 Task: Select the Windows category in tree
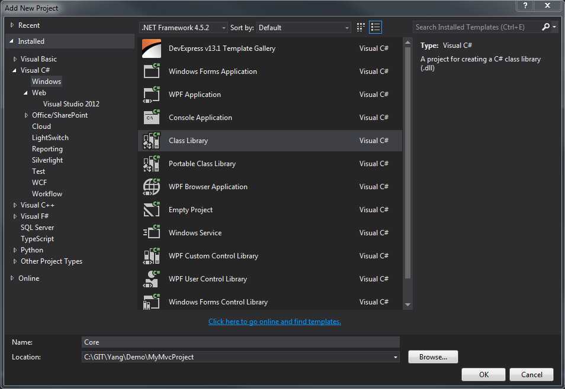(46, 82)
